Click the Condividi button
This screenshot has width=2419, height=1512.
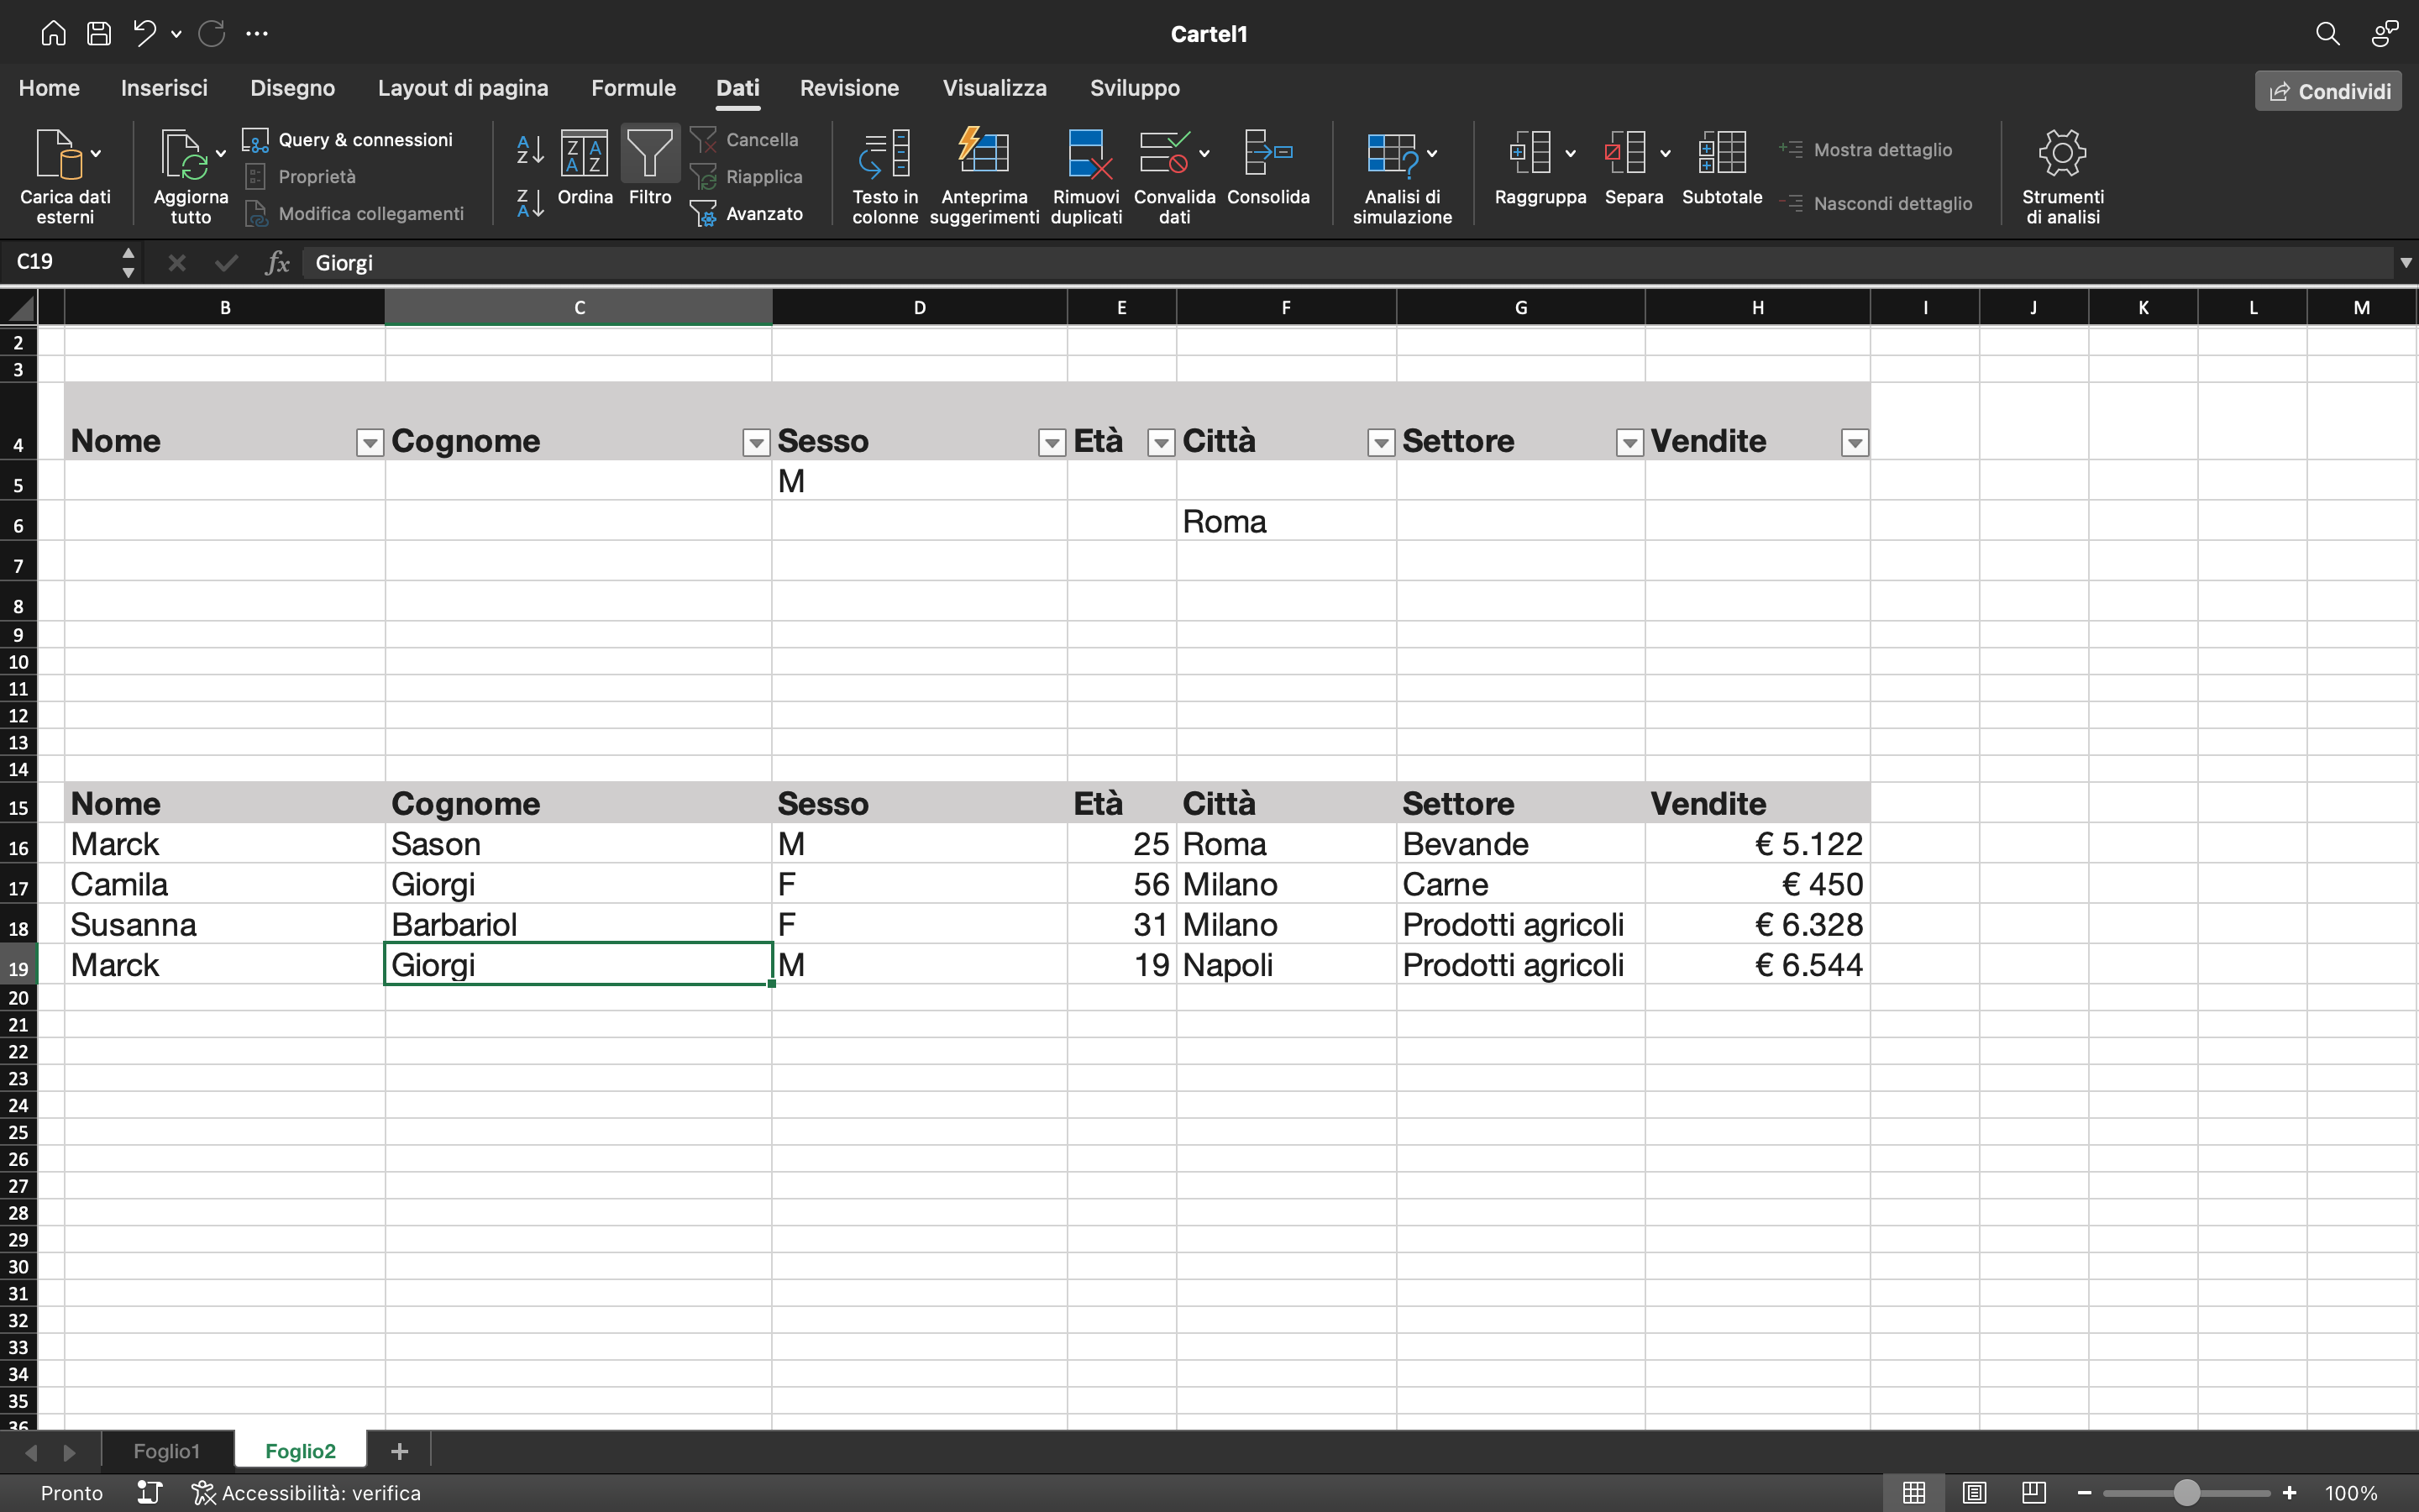point(2326,90)
